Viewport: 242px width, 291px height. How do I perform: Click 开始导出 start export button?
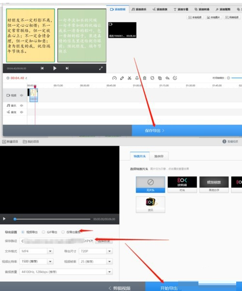(169, 288)
